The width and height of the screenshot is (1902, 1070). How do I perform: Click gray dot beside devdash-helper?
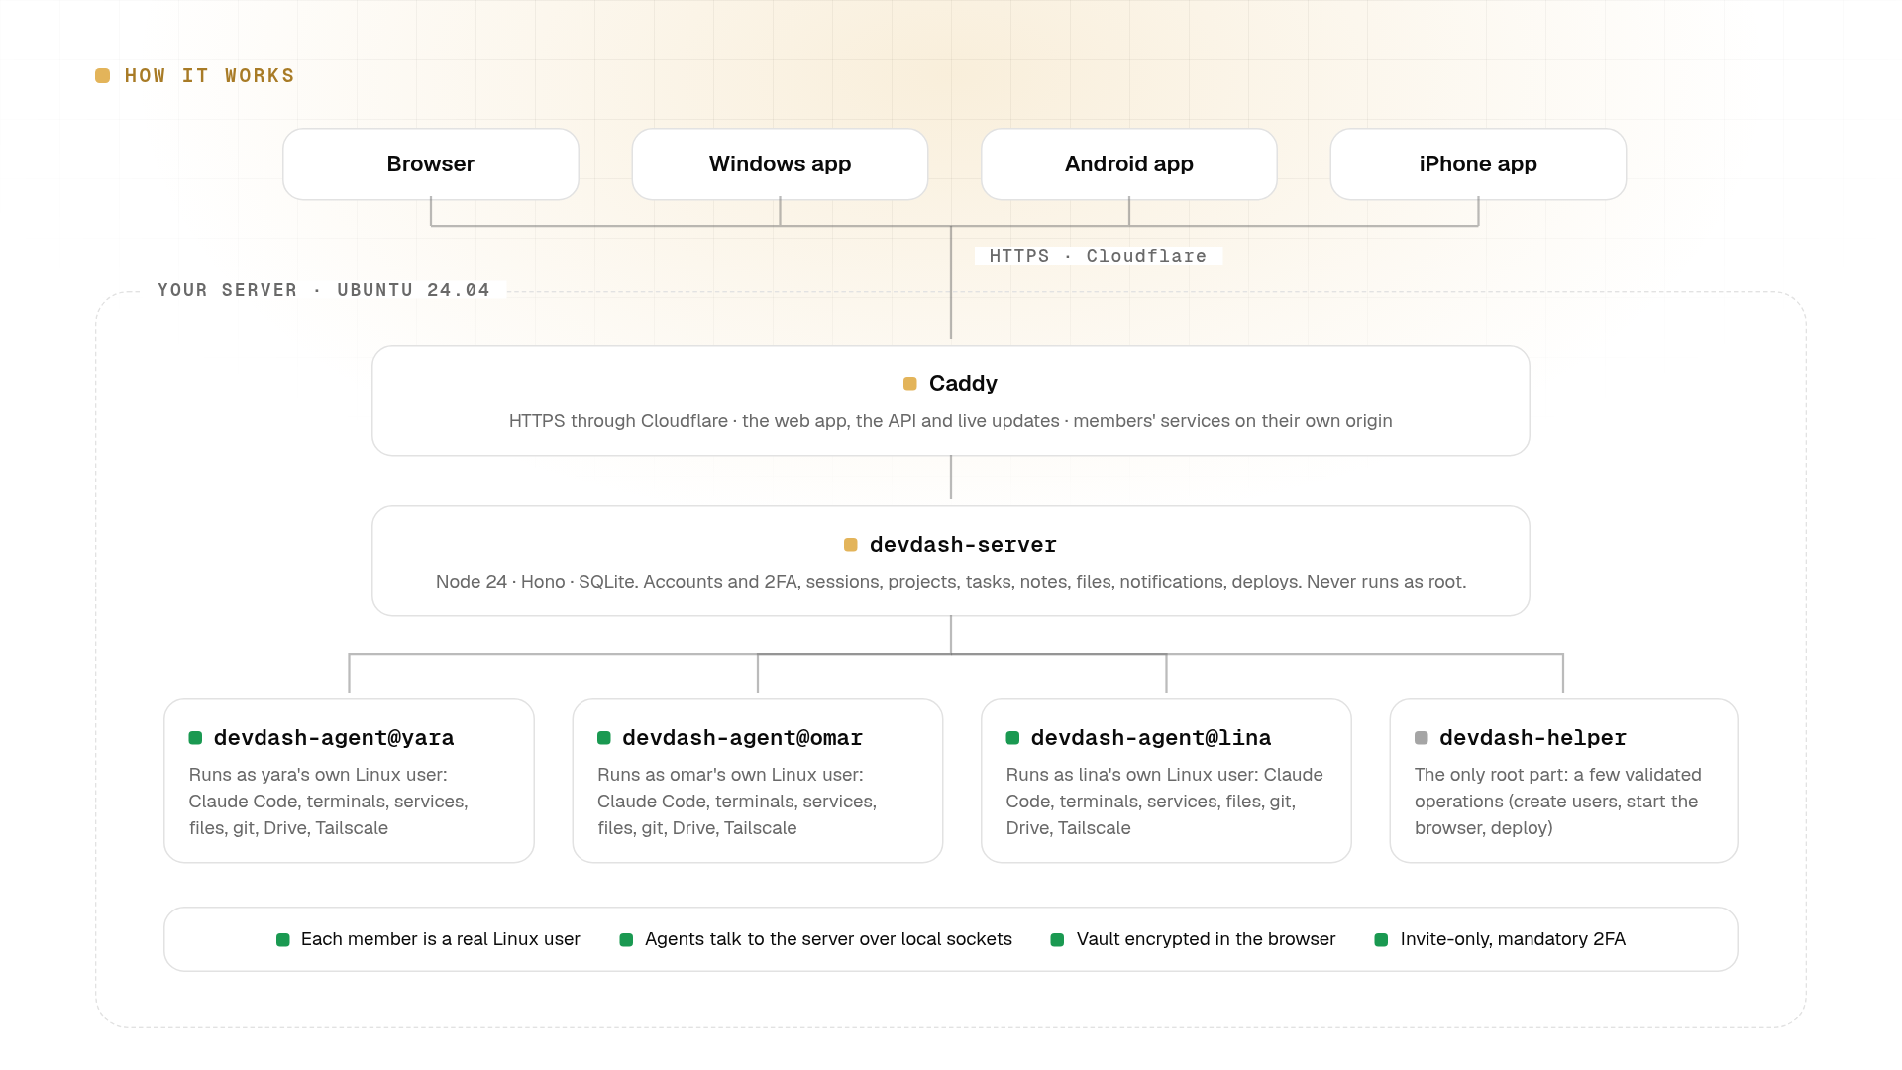(1422, 738)
